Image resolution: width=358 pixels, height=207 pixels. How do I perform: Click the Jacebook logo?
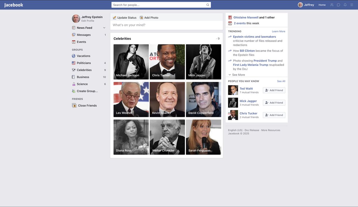[x=14, y=5]
